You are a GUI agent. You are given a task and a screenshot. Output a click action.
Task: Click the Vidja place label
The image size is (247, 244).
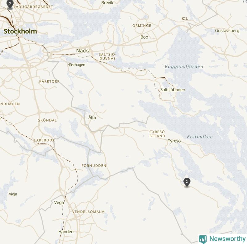tap(13, 194)
